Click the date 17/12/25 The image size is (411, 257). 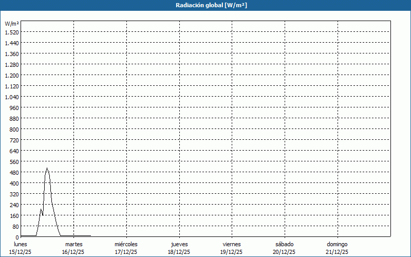126,252
